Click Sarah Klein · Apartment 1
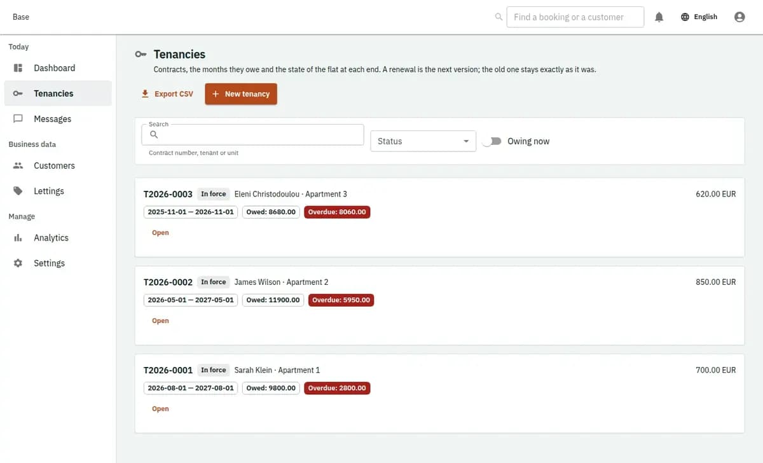The height and width of the screenshot is (463, 763). pyautogui.click(x=277, y=370)
